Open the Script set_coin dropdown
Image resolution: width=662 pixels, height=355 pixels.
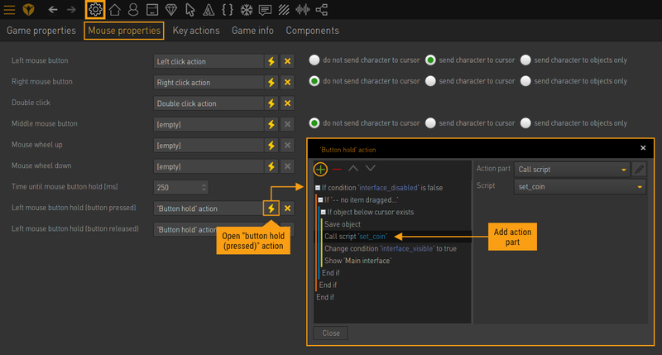coord(580,186)
